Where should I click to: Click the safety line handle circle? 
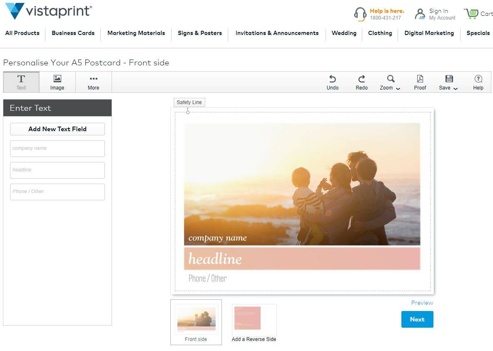188,112
